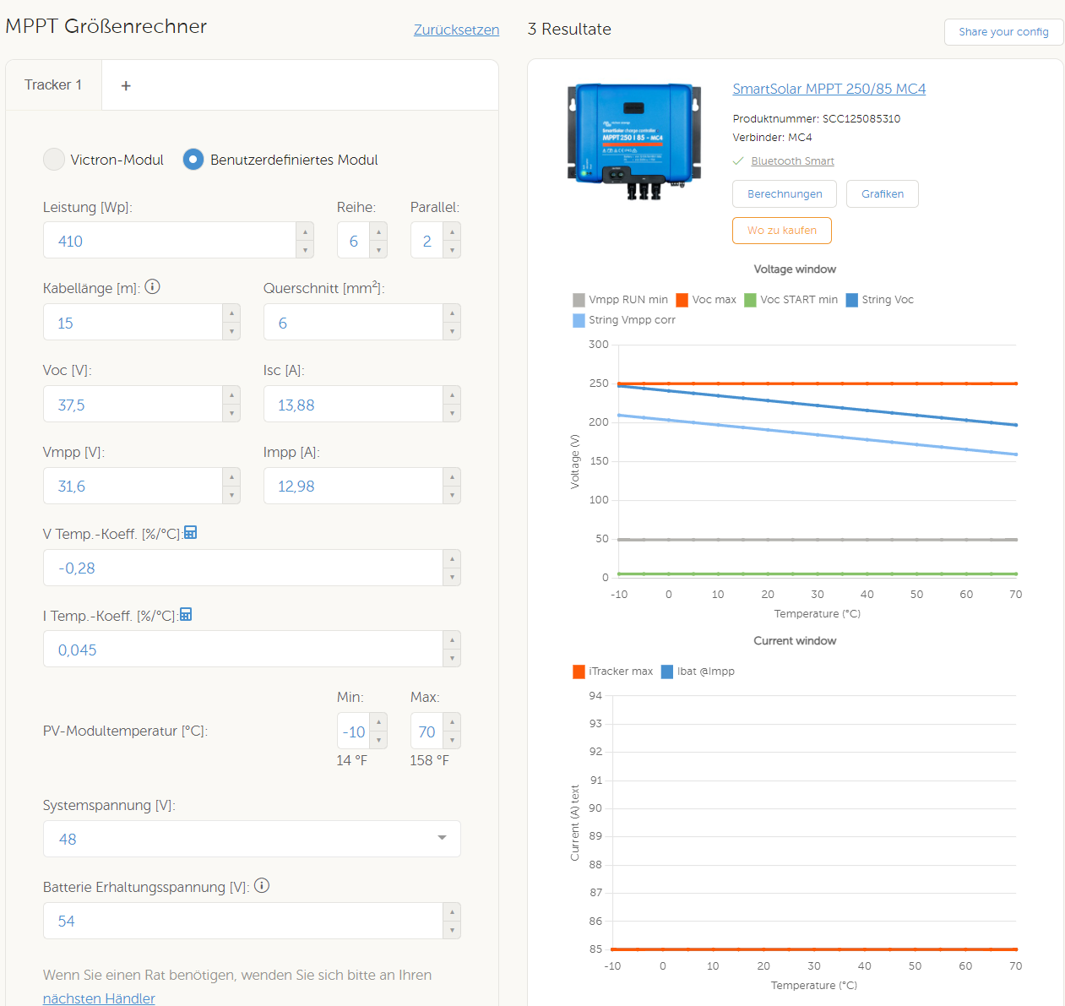Switch to the Tracker 1 tab
This screenshot has width=1065, height=1006.
[x=53, y=84]
